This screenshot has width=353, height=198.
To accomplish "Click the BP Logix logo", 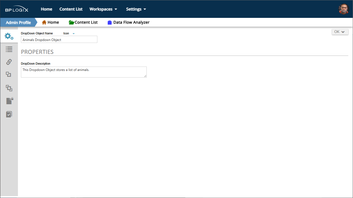I will [17, 9].
